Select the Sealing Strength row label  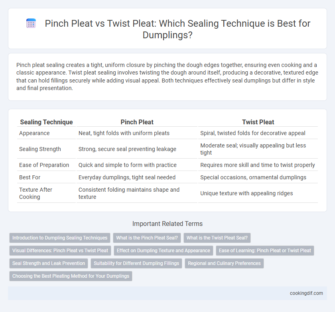tap(40, 149)
